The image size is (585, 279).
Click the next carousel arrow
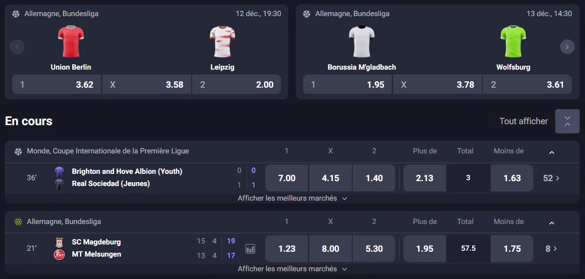(x=567, y=47)
